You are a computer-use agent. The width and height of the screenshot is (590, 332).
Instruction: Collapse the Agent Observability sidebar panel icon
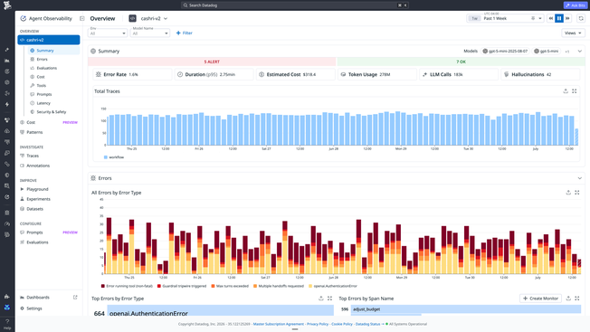[82, 18]
